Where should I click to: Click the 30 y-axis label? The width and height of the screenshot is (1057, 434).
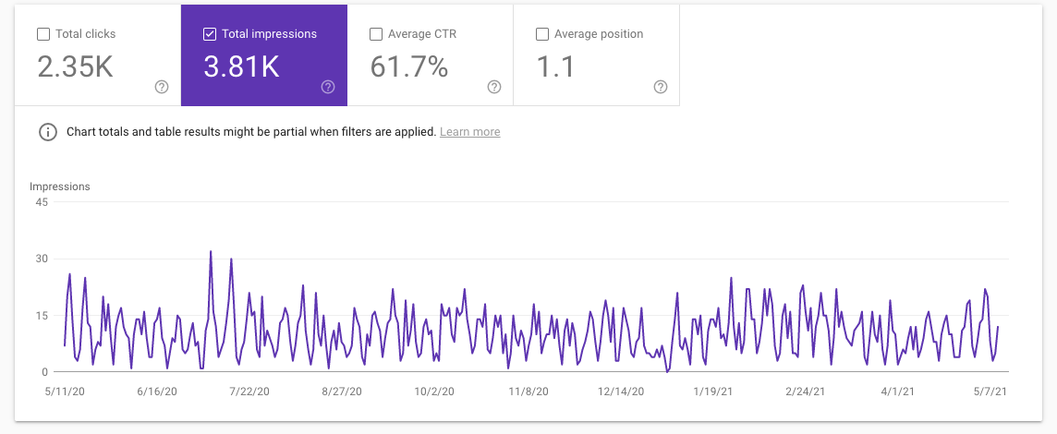42,259
